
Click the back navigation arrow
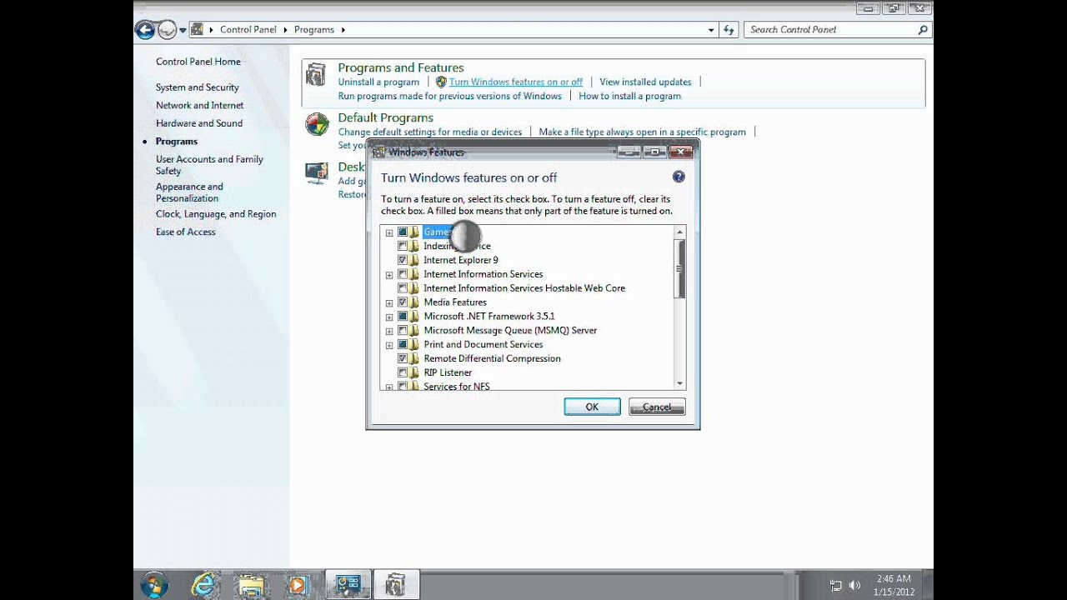[x=145, y=30]
